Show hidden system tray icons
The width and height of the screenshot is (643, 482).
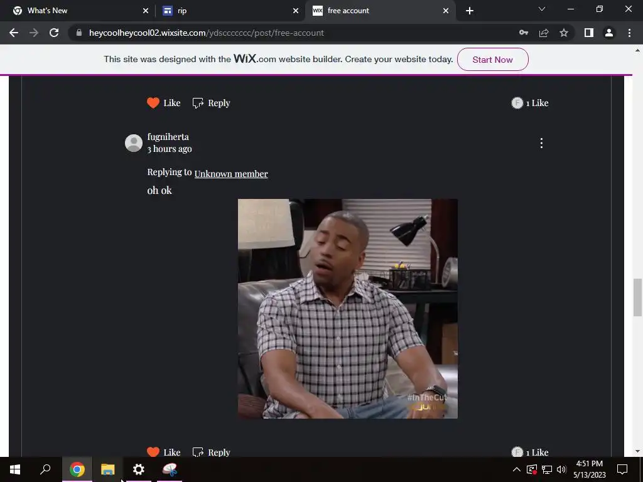click(517, 469)
